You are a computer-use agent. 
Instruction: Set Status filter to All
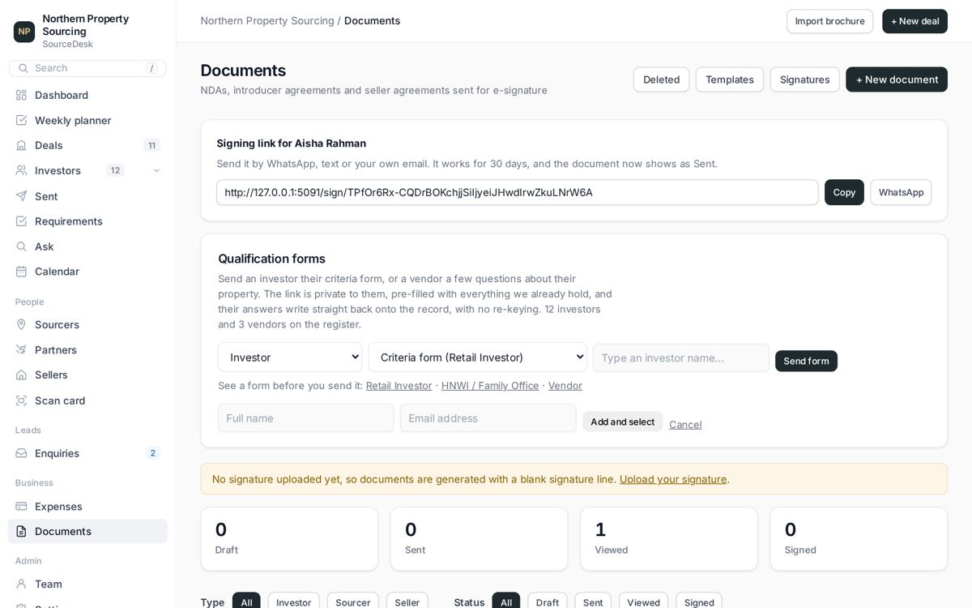point(506,602)
